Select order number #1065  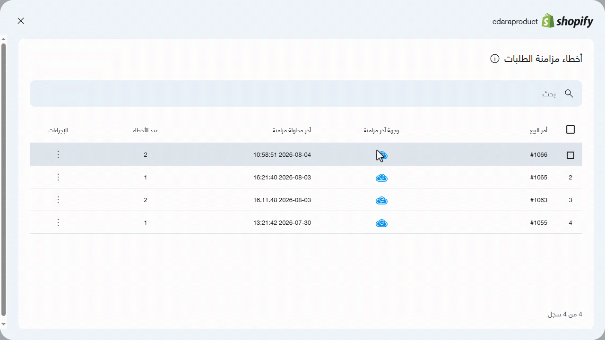(x=539, y=178)
